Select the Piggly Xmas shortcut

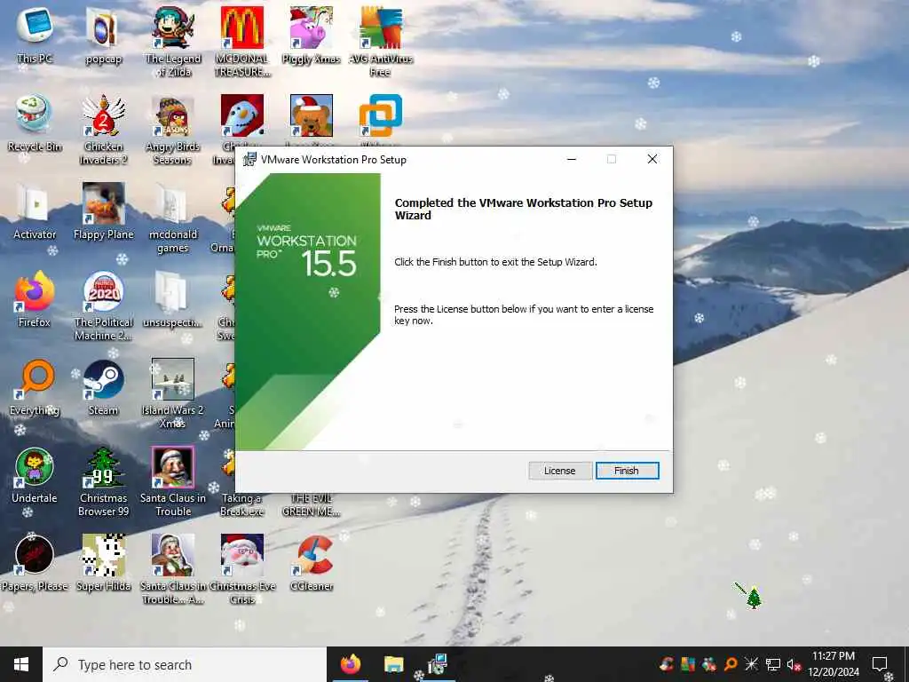click(312, 36)
